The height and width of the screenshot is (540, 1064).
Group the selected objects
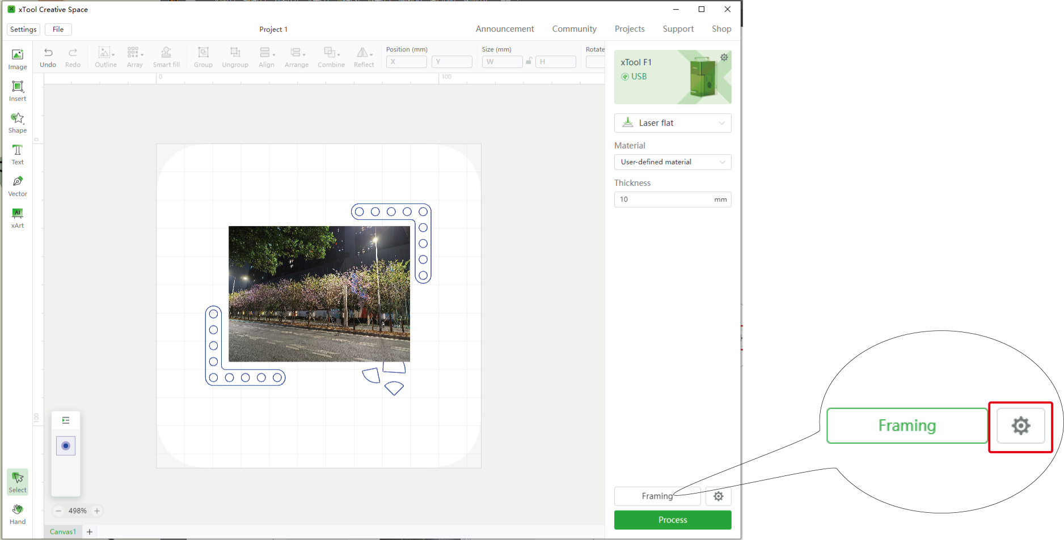(203, 57)
